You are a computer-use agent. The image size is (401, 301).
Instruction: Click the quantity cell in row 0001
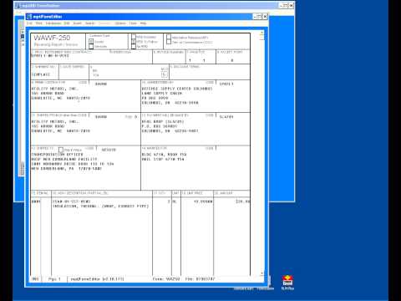pyautogui.click(x=162, y=202)
